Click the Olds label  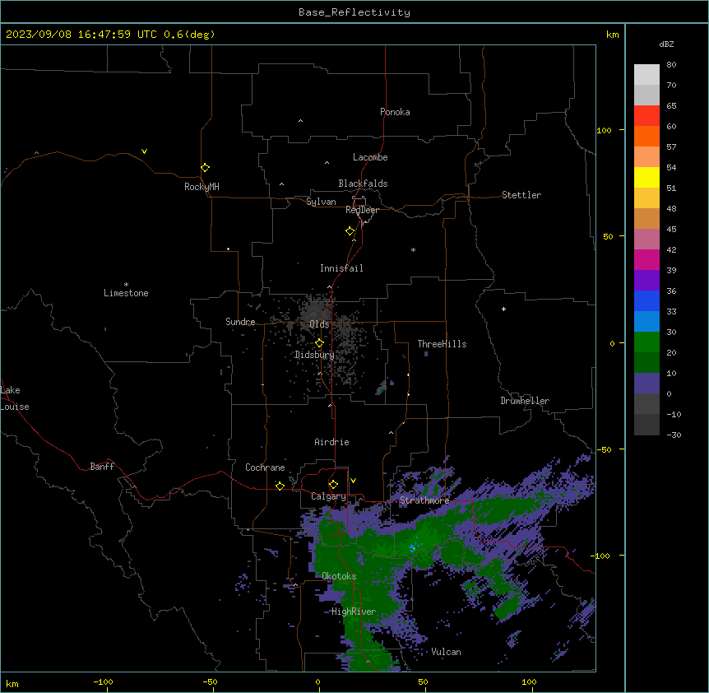click(319, 324)
